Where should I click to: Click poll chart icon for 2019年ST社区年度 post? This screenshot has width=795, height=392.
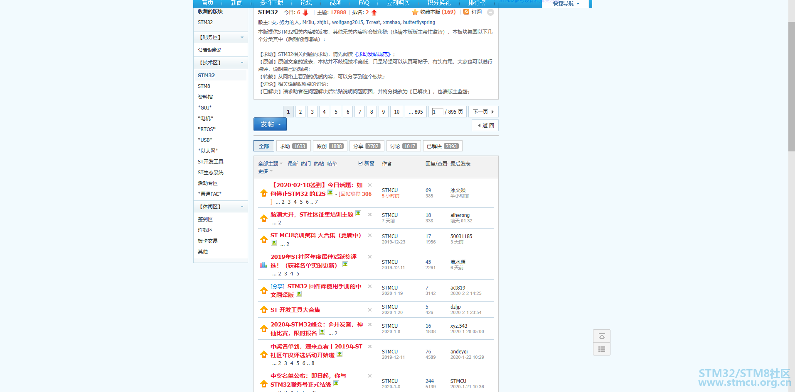pyautogui.click(x=263, y=265)
